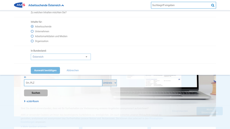Open the eJob-Room link
This screenshot has width=230, height=129.
pos(33,101)
